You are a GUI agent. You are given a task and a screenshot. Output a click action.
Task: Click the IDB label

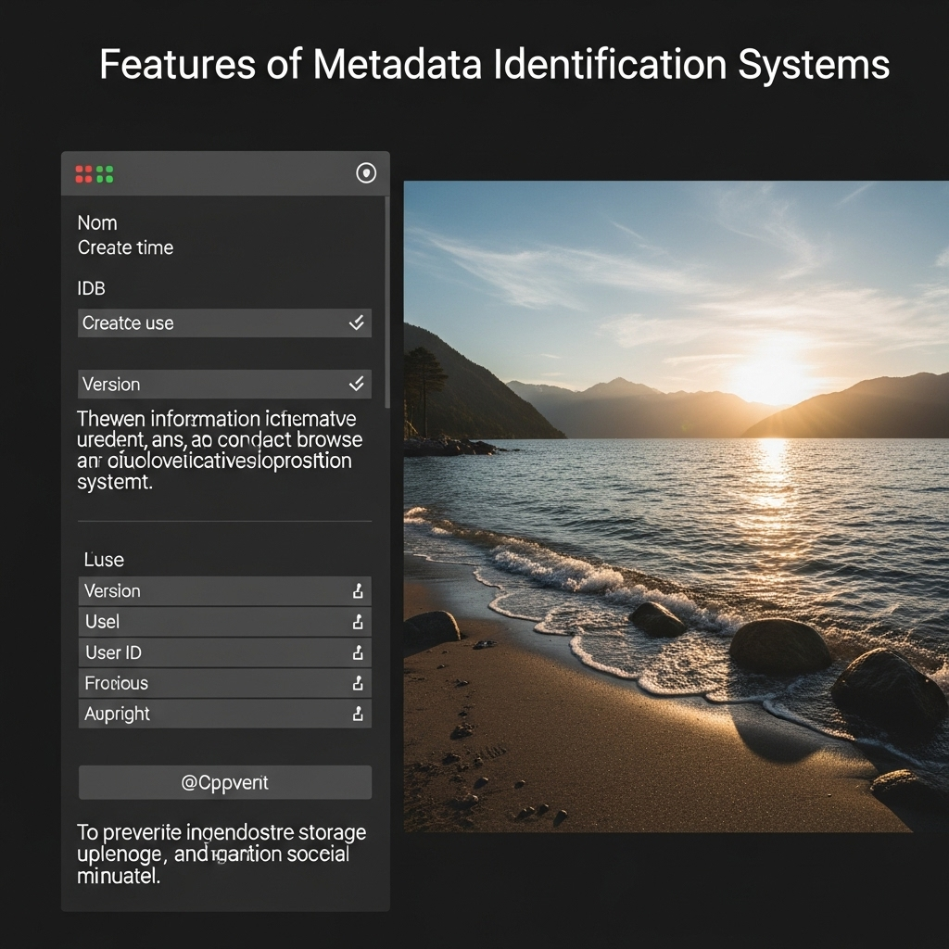92,288
